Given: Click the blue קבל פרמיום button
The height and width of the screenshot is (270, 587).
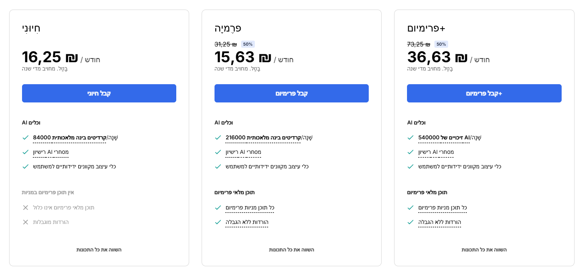Looking at the screenshot, I should (291, 93).
